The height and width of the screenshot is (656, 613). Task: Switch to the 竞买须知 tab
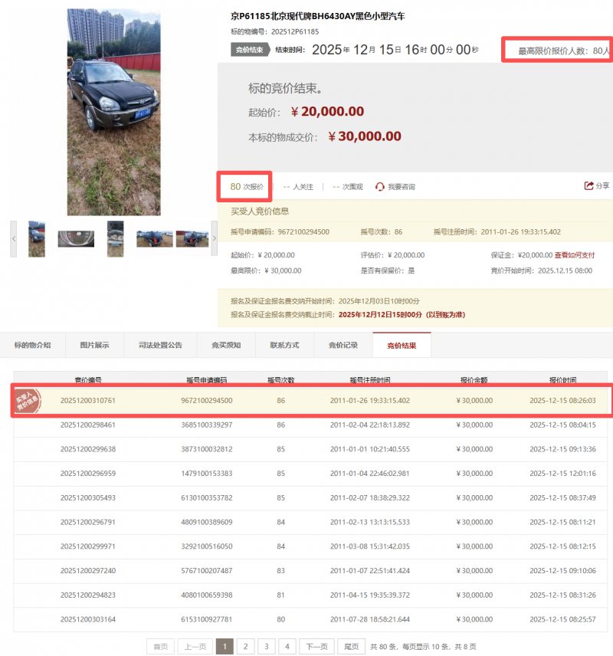226,346
